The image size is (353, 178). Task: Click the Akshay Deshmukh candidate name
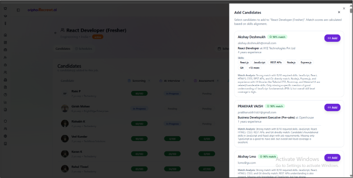(252, 37)
